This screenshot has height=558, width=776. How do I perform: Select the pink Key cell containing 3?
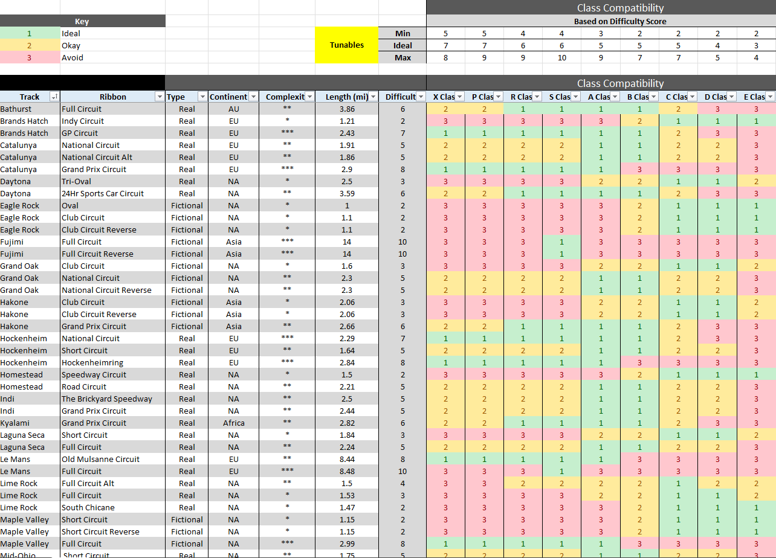tap(30, 57)
